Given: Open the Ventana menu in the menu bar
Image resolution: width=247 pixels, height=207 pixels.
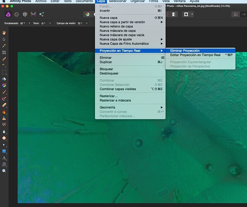Looking at the screenshot, I should (x=180, y=1).
